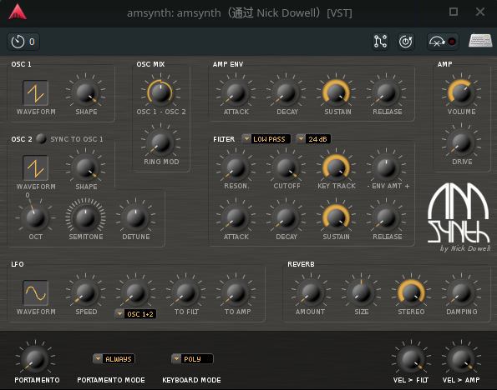This screenshot has height=390, width=497.
Task: Click the filter envelope ATTACK knob
Action: 236,217
